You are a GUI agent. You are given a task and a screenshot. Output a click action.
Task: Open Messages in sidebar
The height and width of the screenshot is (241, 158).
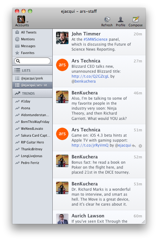[x=32, y=46]
